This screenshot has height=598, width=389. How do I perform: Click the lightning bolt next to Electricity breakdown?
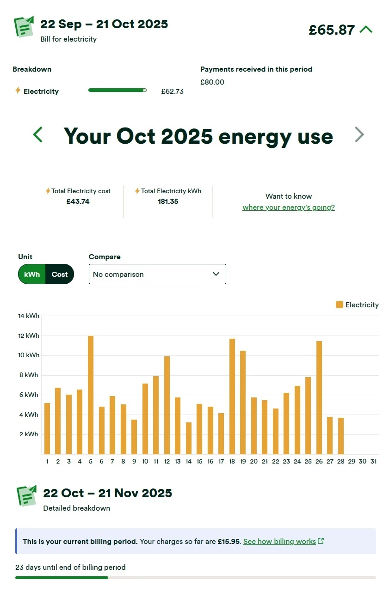click(18, 91)
